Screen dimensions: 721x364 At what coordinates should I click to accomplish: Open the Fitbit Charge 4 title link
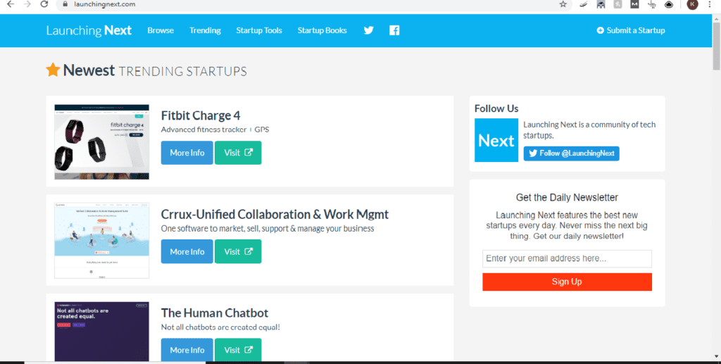coord(201,115)
